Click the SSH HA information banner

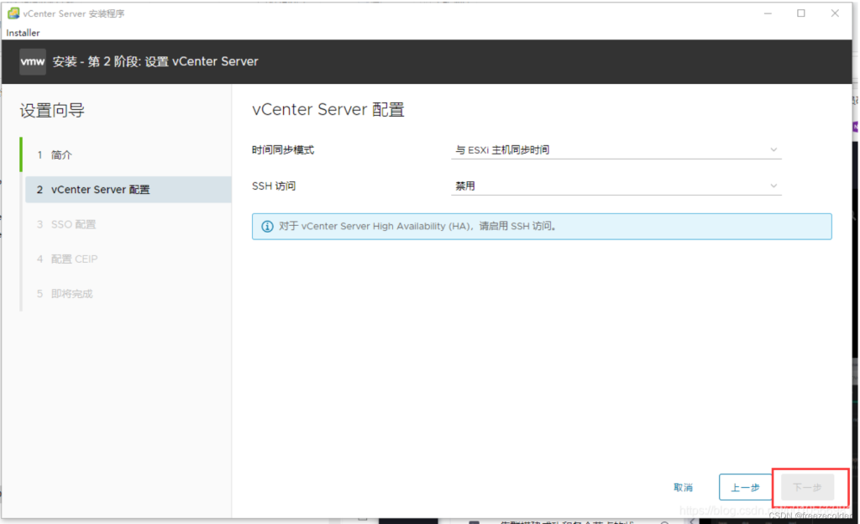pyautogui.click(x=542, y=225)
